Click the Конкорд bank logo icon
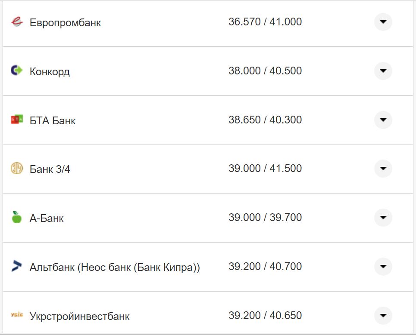 [x=16, y=71]
